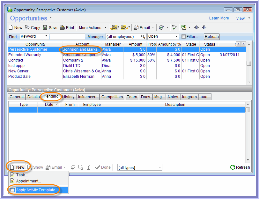259x199 pixels.
Task: Click the up arrow navigation icon
Action: point(197,28)
